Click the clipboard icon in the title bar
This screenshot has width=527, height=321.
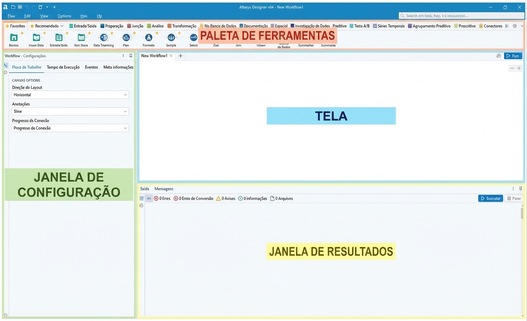pyautogui.click(x=40, y=7)
